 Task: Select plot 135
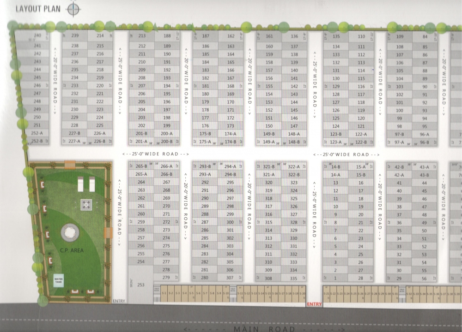coord(336,36)
